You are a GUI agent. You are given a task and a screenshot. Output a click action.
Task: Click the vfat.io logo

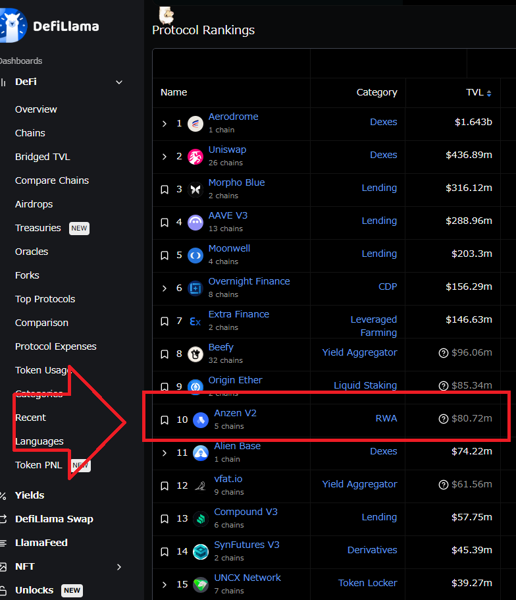tap(201, 486)
